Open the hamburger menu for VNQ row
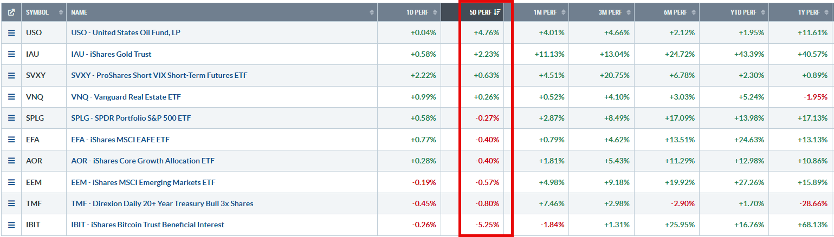 point(11,97)
